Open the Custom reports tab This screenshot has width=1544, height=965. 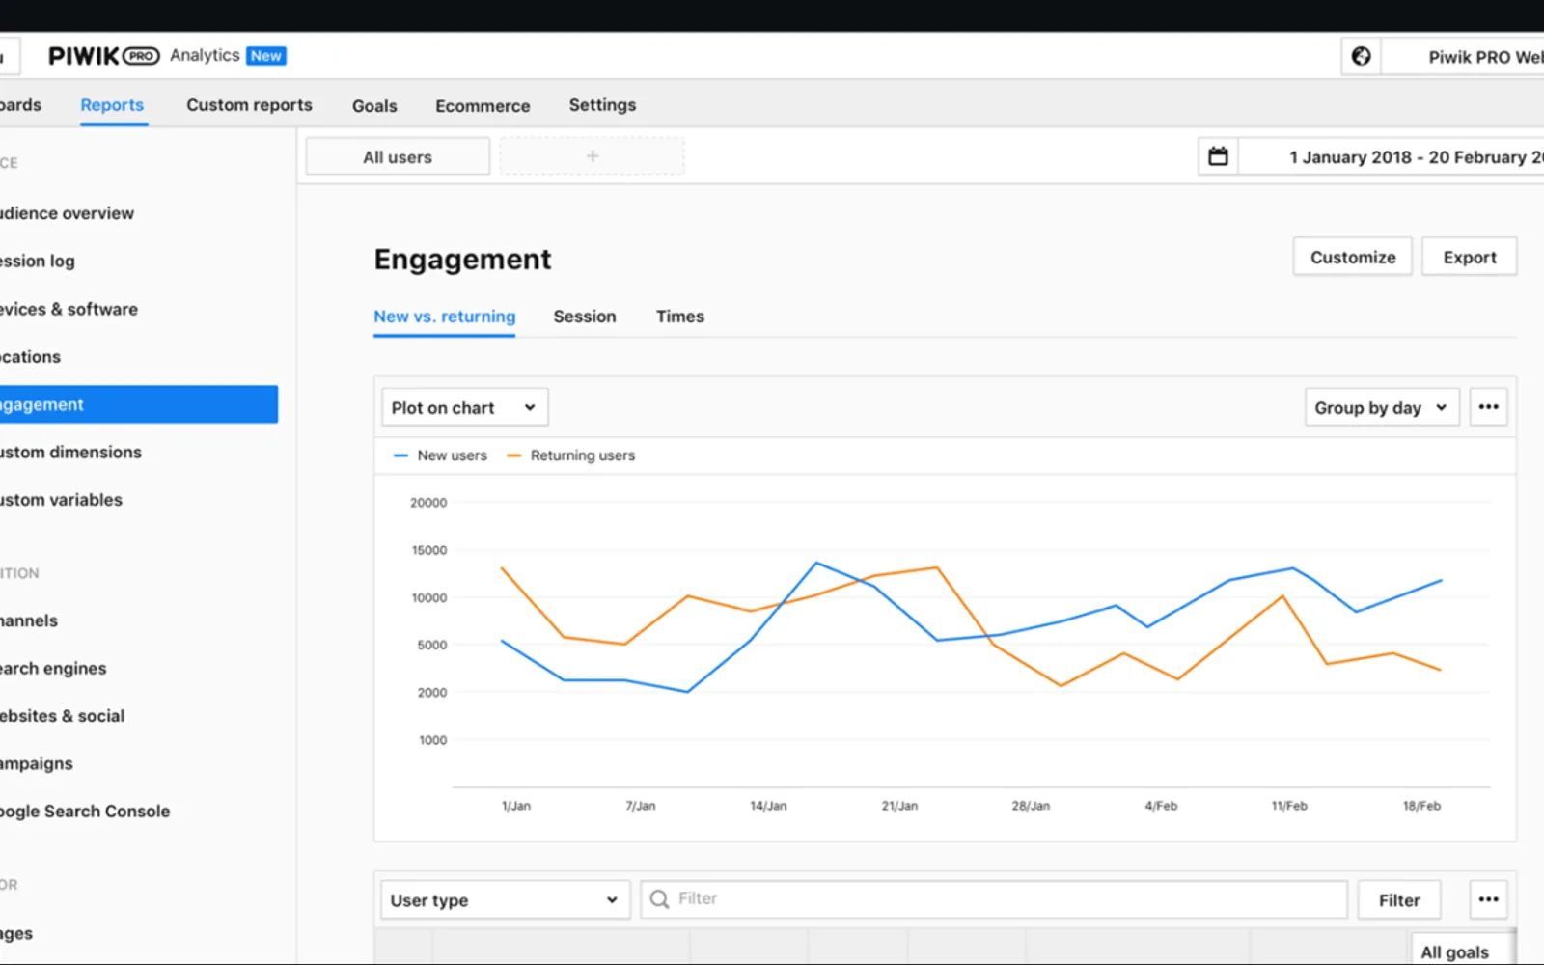[x=249, y=105]
